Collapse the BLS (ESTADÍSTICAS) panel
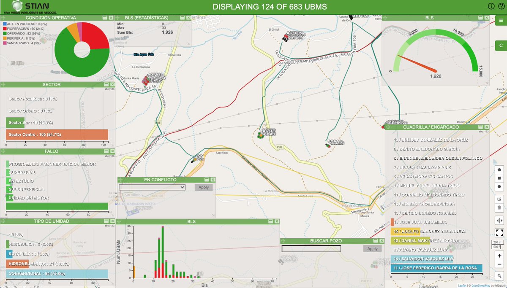Screen dimensions: 507x288 [x=182, y=18]
